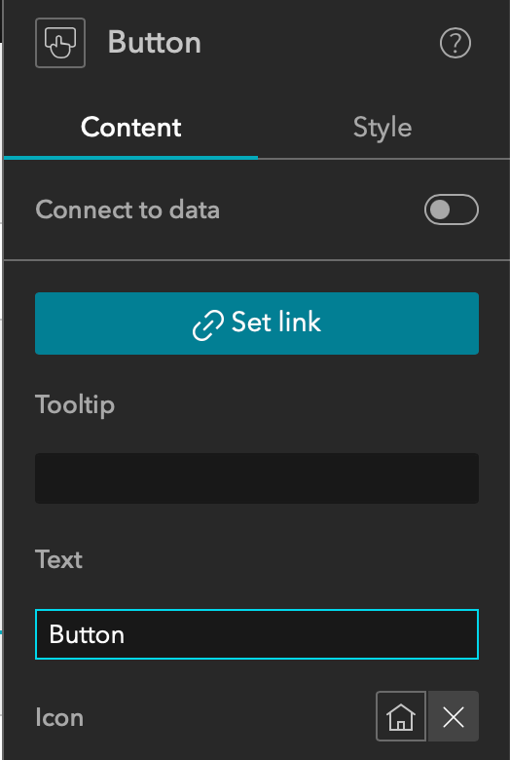Switch to the Style tab
This screenshot has height=760, width=510.
[382, 128]
